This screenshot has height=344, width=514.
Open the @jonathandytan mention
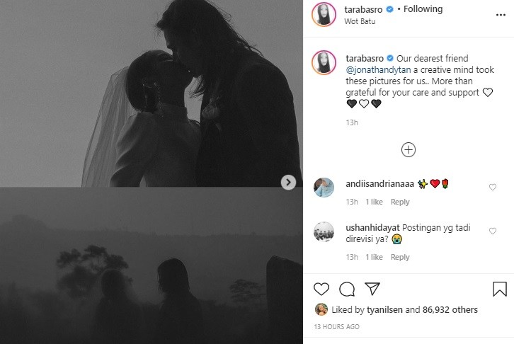point(378,70)
